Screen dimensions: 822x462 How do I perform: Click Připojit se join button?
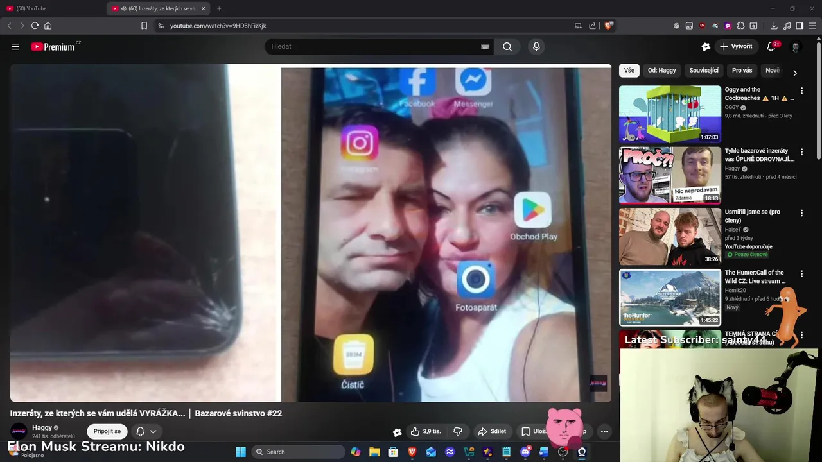pos(107,431)
